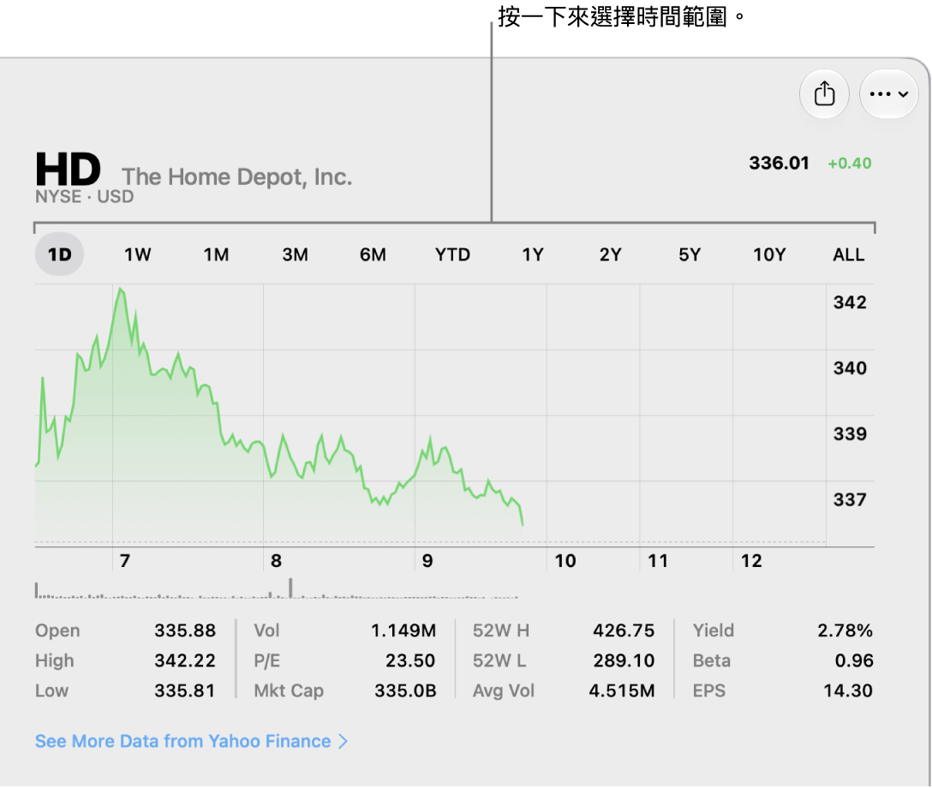Select the 10Y time range
This screenshot has width=932, height=788.
coord(769,254)
